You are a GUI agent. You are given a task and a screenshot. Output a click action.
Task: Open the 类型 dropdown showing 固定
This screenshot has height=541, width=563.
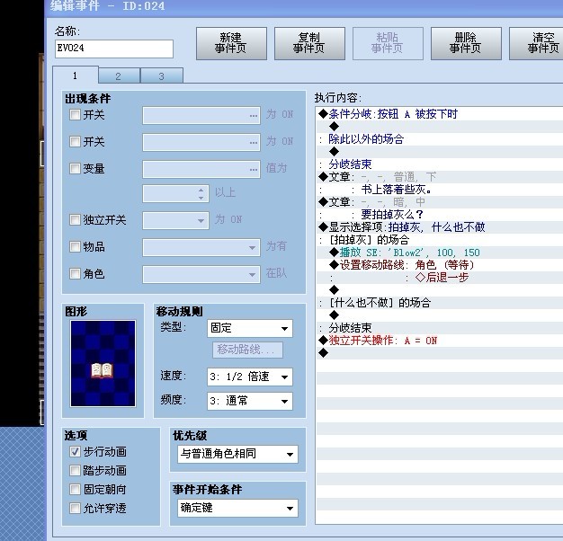[x=250, y=328]
